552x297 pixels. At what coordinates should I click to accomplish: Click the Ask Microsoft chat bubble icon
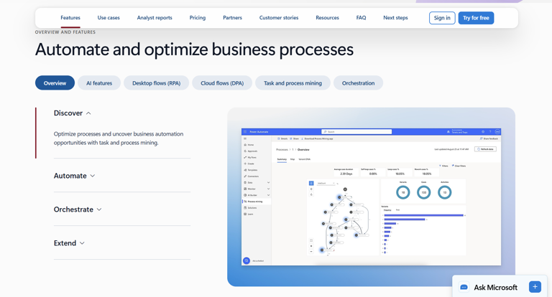[464, 287]
